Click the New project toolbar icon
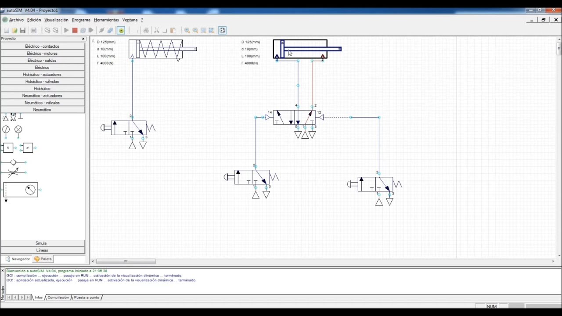 [6, 30]
